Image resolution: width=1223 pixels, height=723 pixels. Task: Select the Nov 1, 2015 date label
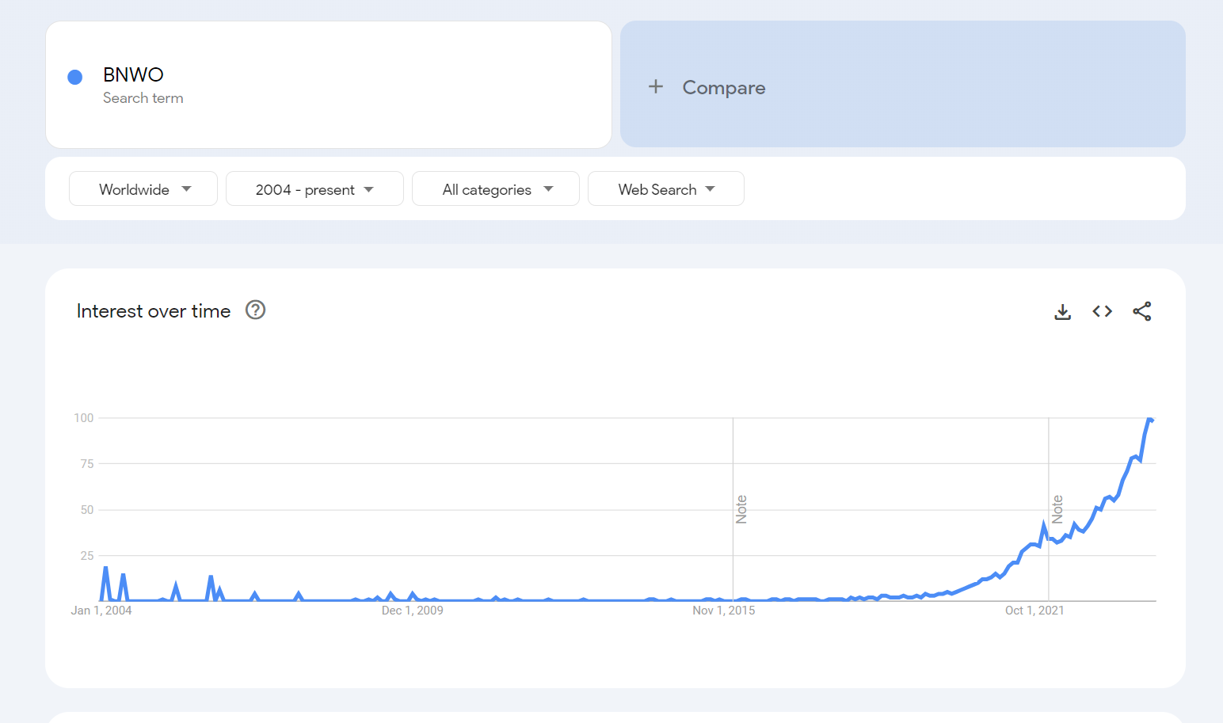(723, 611)
